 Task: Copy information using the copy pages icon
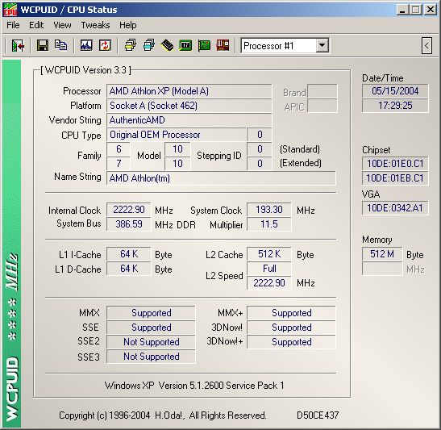pyautogui.click(x=60, y=45)
